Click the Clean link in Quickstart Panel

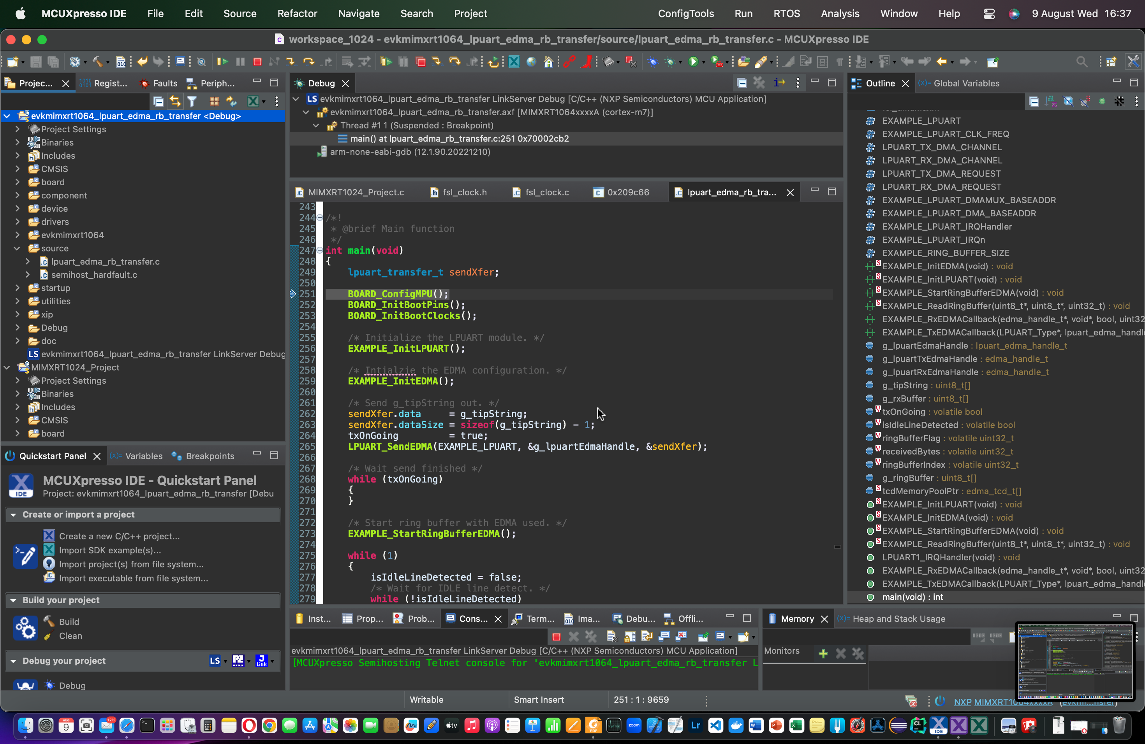point(70,636)
